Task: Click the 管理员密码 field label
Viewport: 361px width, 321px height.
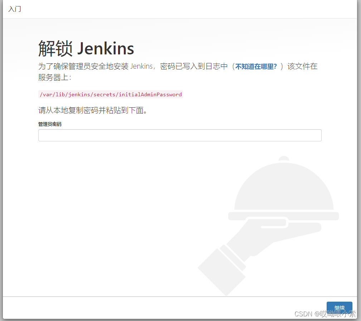Action: (50, 124)
